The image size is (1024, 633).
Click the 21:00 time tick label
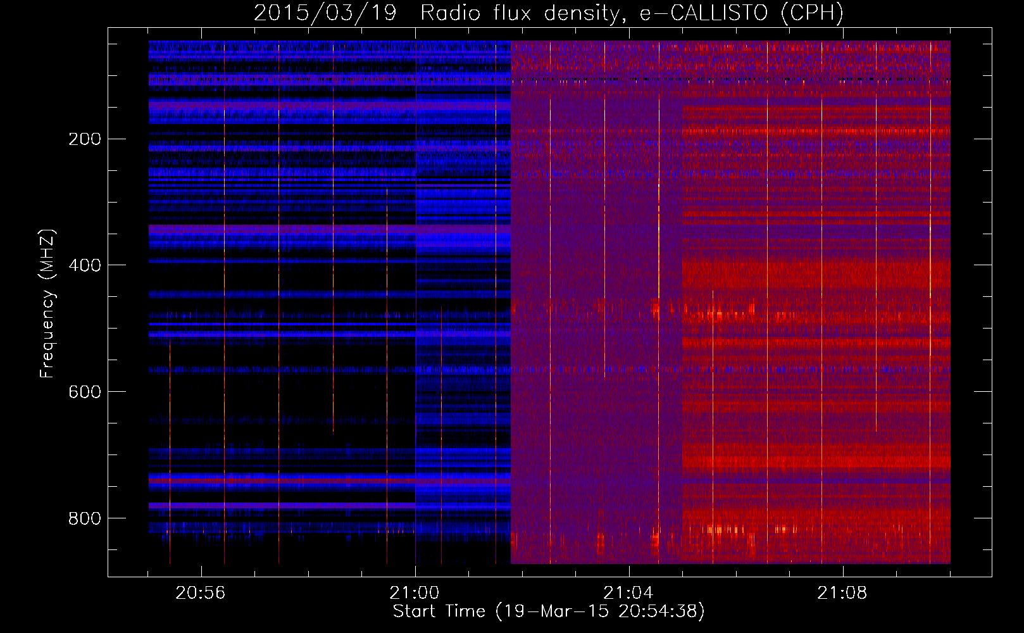[x=415, y=593]
